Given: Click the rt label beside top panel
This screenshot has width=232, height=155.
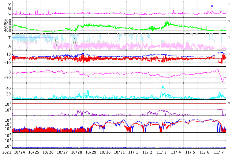Looking at the screenshot, I should tap(229, 4).
